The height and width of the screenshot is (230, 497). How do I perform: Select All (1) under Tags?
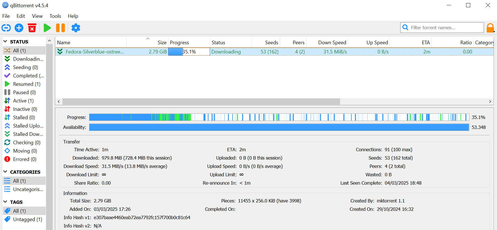point(24,211)
